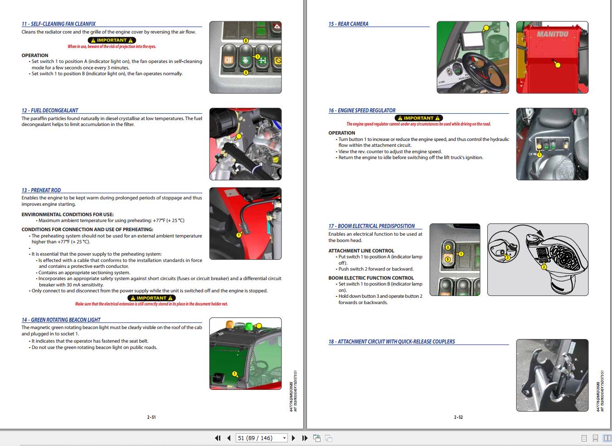
Task: Open the page number dropdown list
Action: (x=285, y=438)
